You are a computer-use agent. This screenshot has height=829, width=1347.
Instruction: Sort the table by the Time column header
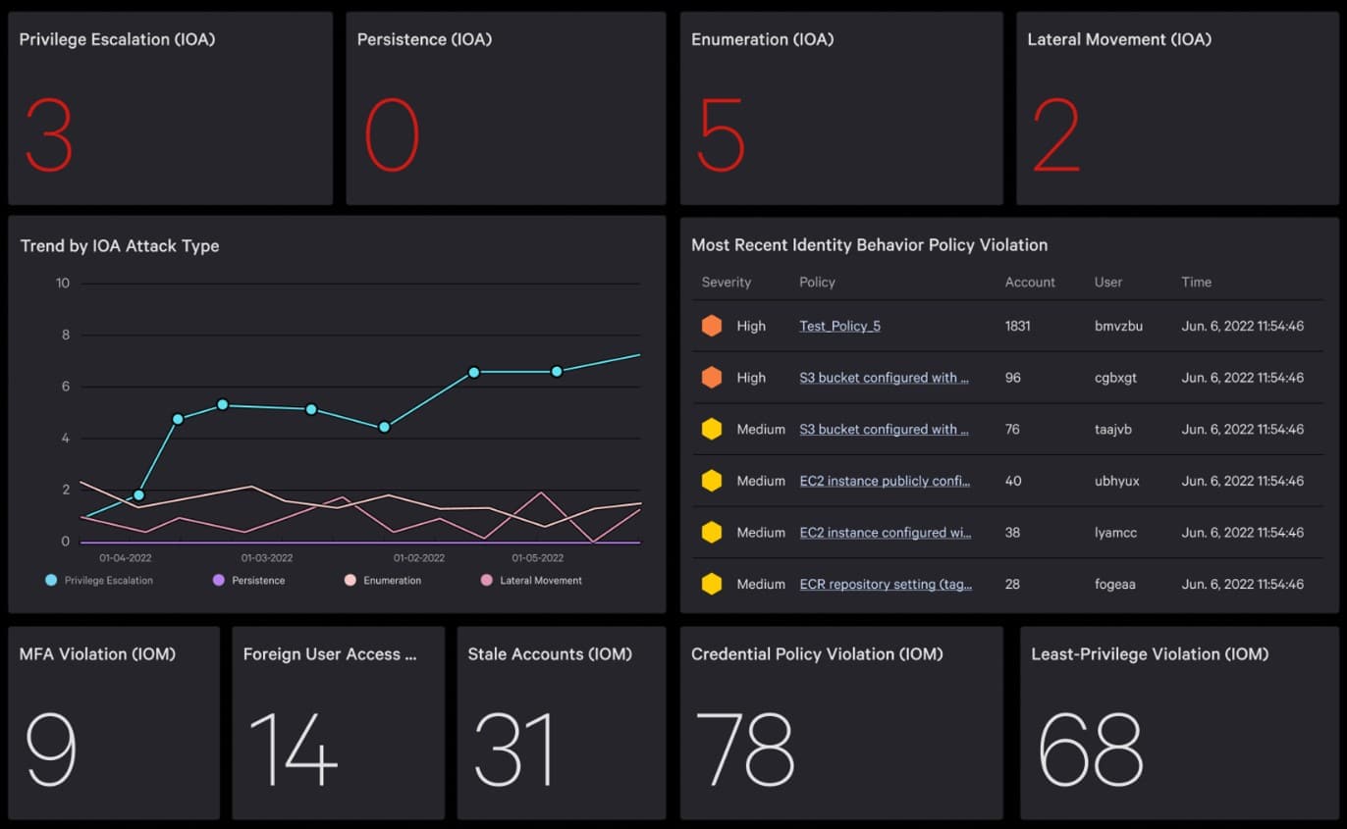[x=1196, y=282]
